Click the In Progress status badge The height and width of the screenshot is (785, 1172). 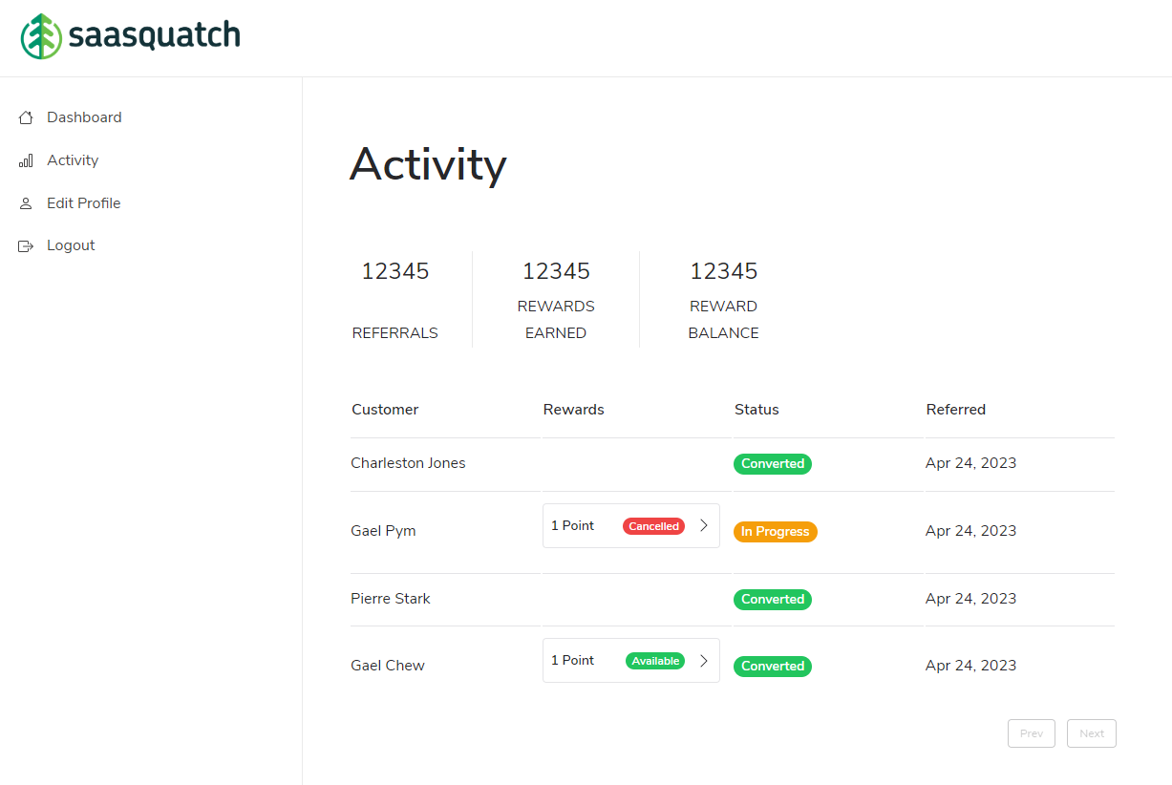tap(775, 531)
